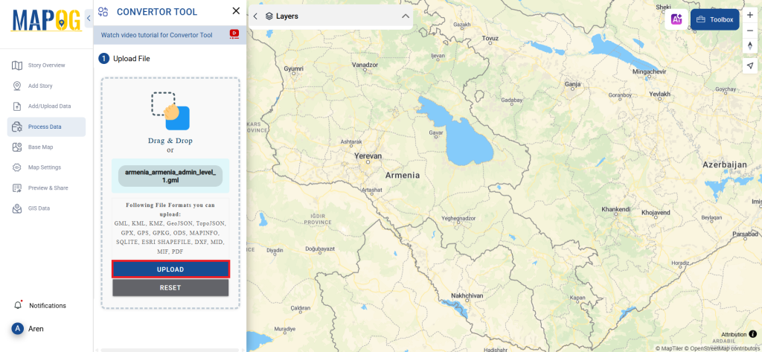Locate me with the geolocation arrow
The height and width of the screenshot is (352, 762).
pyautogui.click(x=750, y=65)
